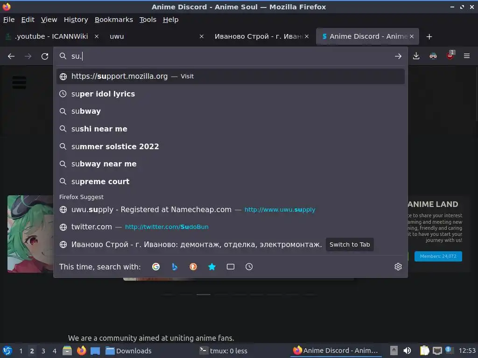The image size is (478, 358).
Task: Open the Bookmarks menu
Action: click(x=114, y=20)
